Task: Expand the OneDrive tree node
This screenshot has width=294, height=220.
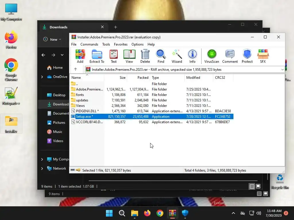Action: (42, 77)
